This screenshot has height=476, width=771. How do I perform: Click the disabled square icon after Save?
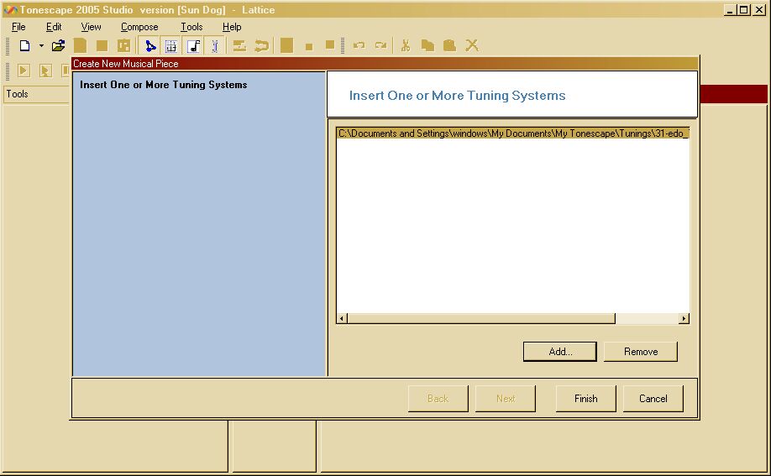click(102, 45)
